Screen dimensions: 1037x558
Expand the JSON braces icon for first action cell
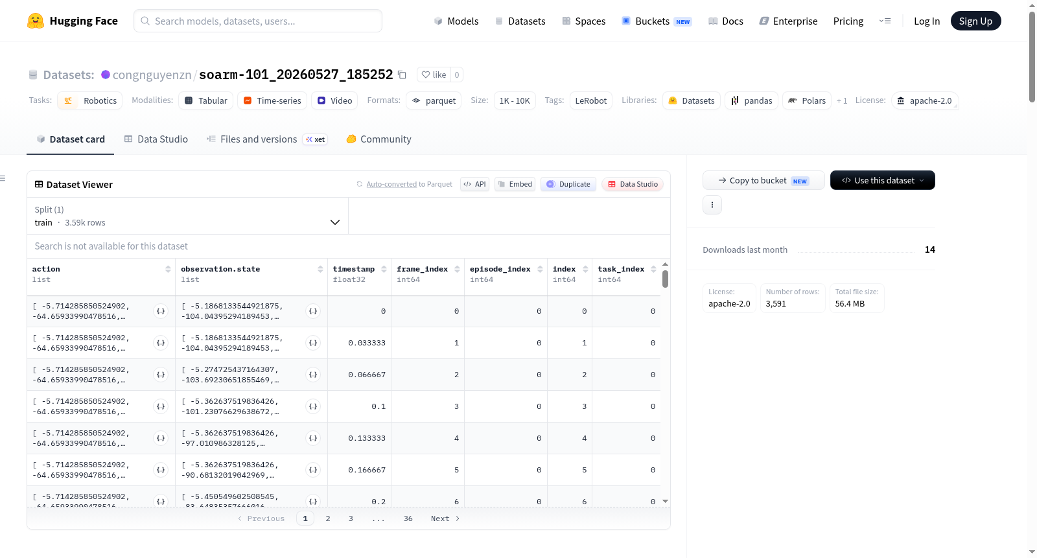(161, 311)
